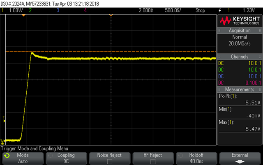
Task: Select the Holdoff 40.0ns softkey
Action: pyautogui.click(x=196, y=158)
